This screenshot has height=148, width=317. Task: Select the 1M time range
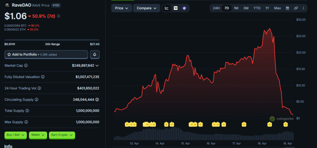[236, 8]
